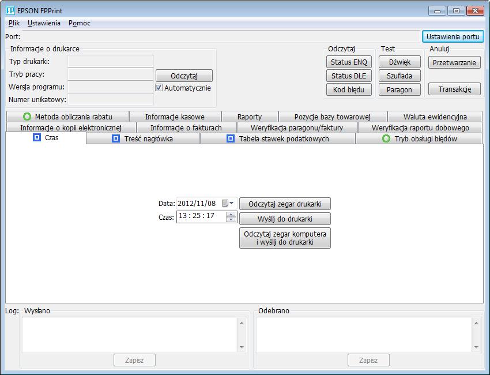490x375 pixels.
Task: Click the blue square icon on Czas tab
Action: [37, 137]
